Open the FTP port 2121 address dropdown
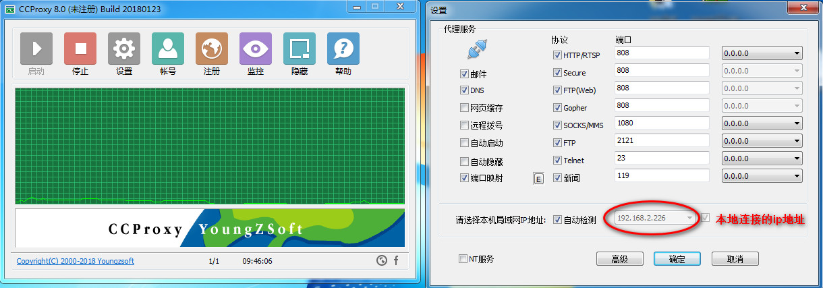823x288 pixels. pos(762,141)
